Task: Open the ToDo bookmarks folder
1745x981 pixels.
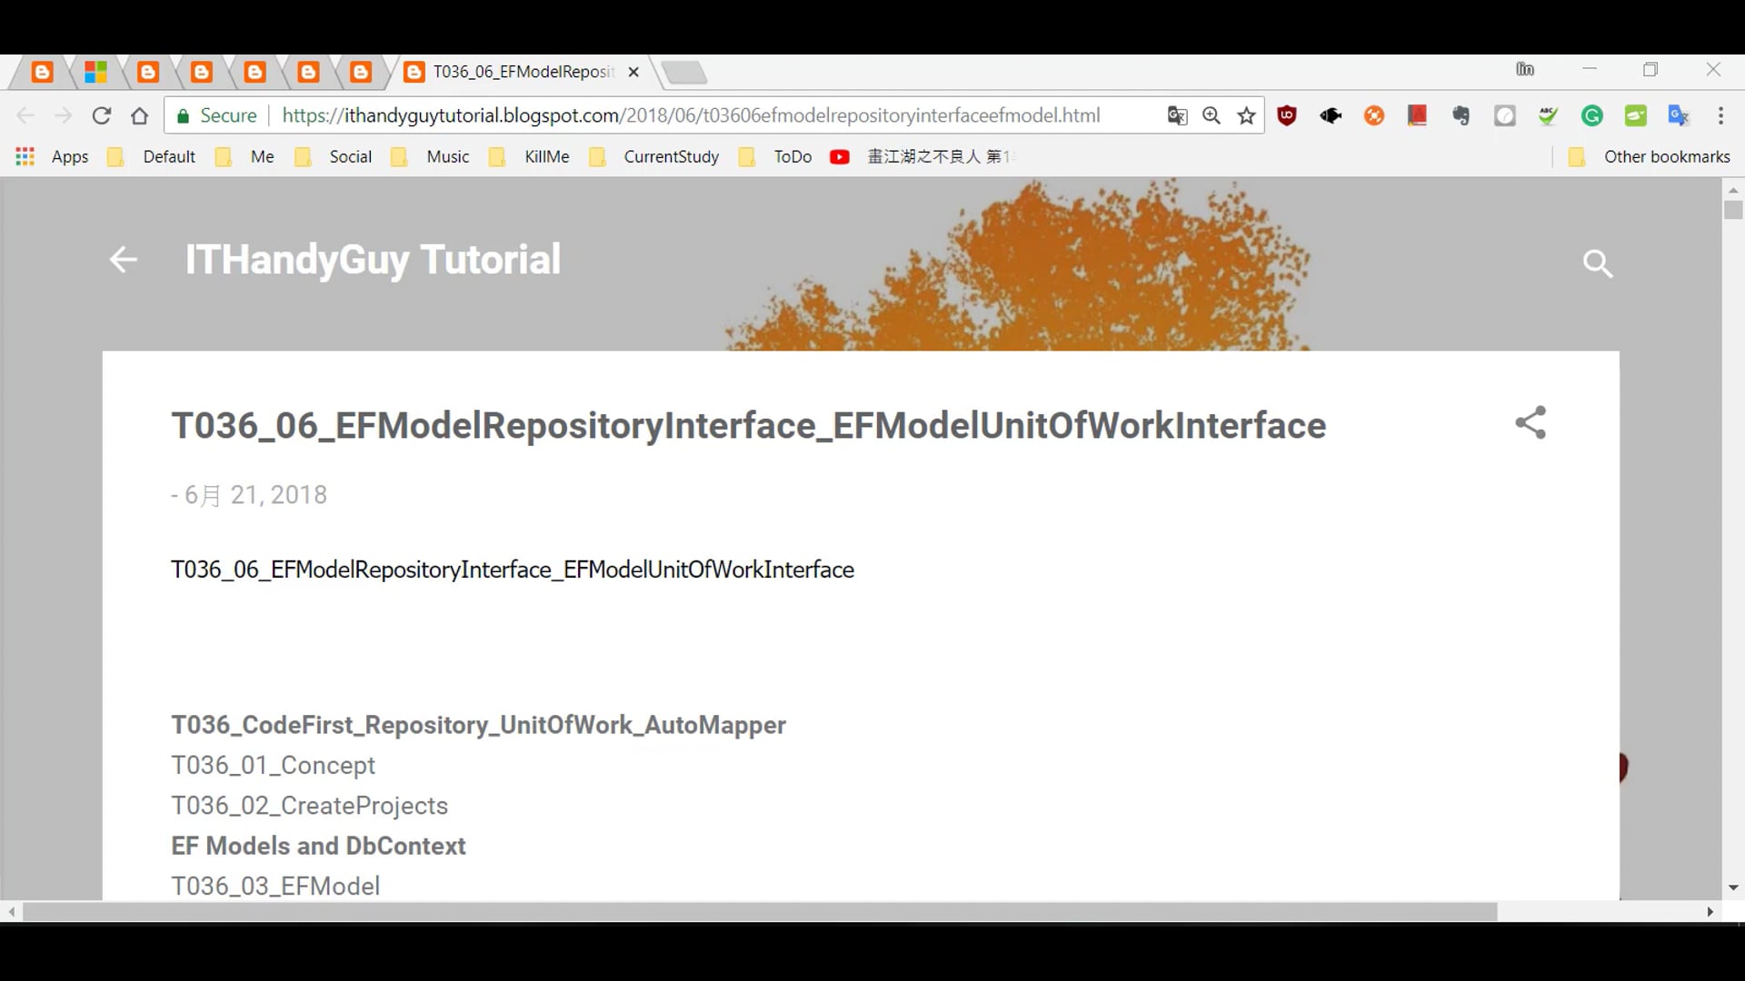Action: [x=791, y=156]
